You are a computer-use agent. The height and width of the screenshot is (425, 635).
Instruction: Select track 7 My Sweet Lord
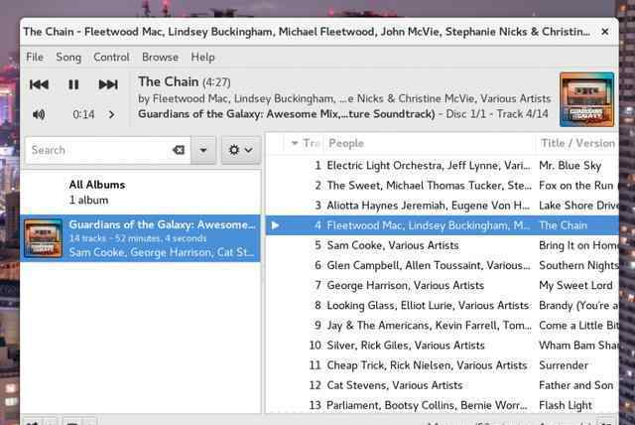(443, 285)
